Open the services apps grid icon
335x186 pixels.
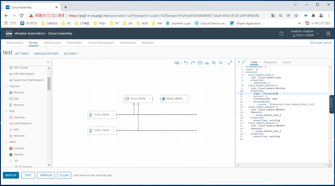[328, 33]
